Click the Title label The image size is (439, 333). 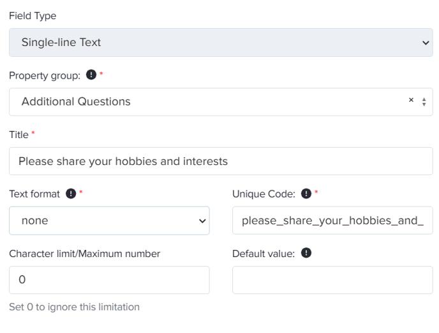click(19, 135)
